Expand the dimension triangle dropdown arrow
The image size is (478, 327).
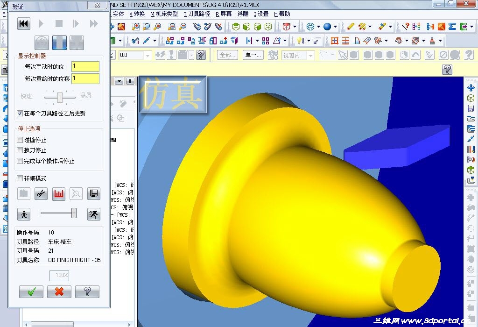[x=285, y=41]
